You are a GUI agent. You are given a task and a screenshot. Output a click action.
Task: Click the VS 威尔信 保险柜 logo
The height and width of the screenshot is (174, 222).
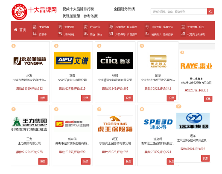(72, 124)
